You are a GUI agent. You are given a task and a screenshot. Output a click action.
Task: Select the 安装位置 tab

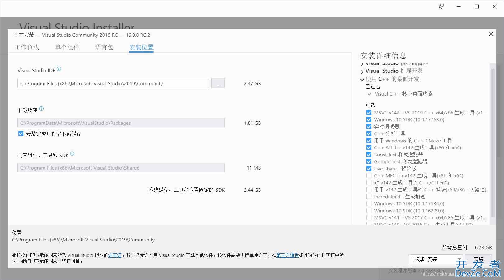coord(142,47)
